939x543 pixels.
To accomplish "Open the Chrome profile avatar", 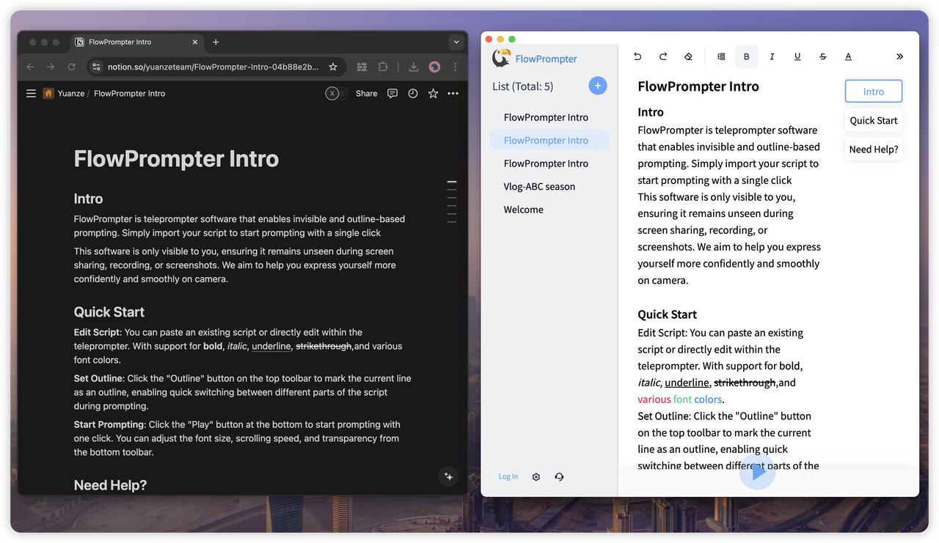I will click(434, 67).
